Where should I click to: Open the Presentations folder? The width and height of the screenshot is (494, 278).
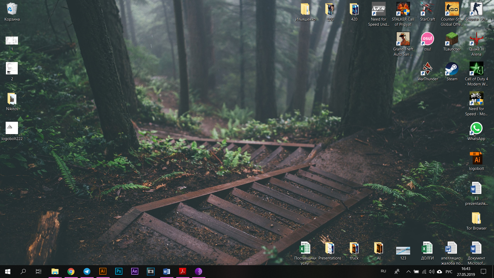(x=330, y=251)
